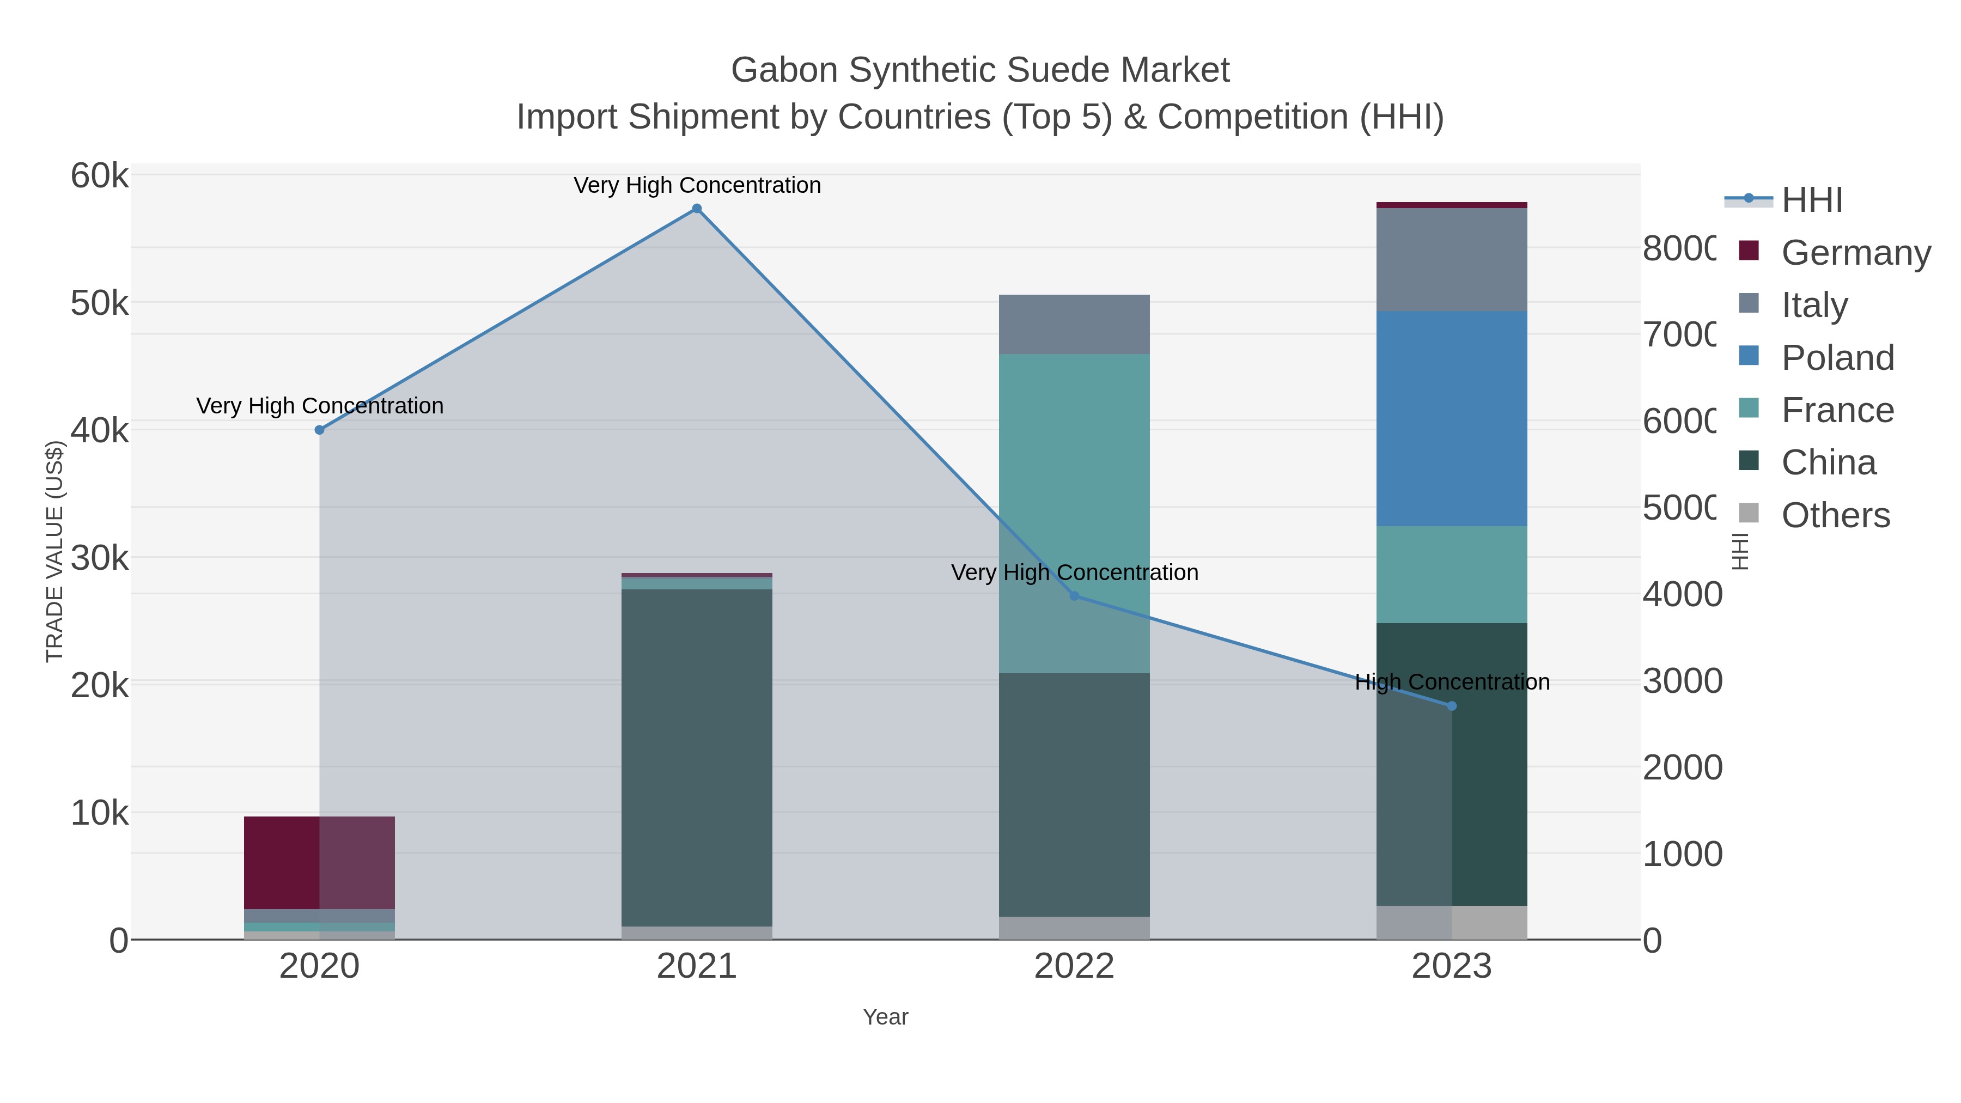This screenshot has width=1961, height=1103.
Task: Click 'Very High Concentration' annotation above 2021
Action: point(697,186)
